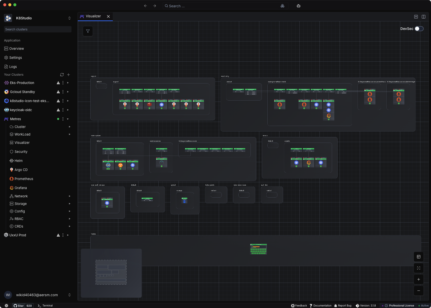Expand the Eks-Production cluster arrow

click(x=68, y=83)
